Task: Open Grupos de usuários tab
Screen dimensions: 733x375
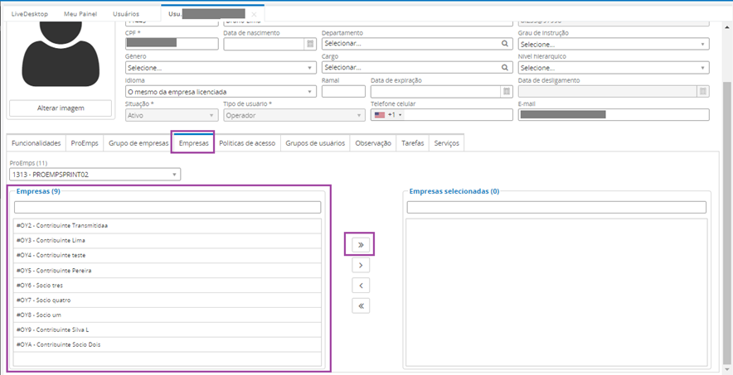Action: point(315,143)
